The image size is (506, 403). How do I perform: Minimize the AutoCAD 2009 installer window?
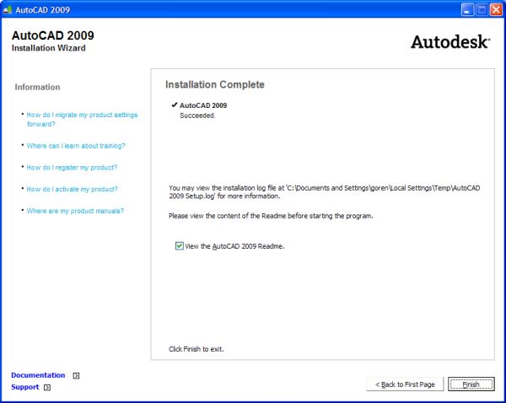pos(467,9)
